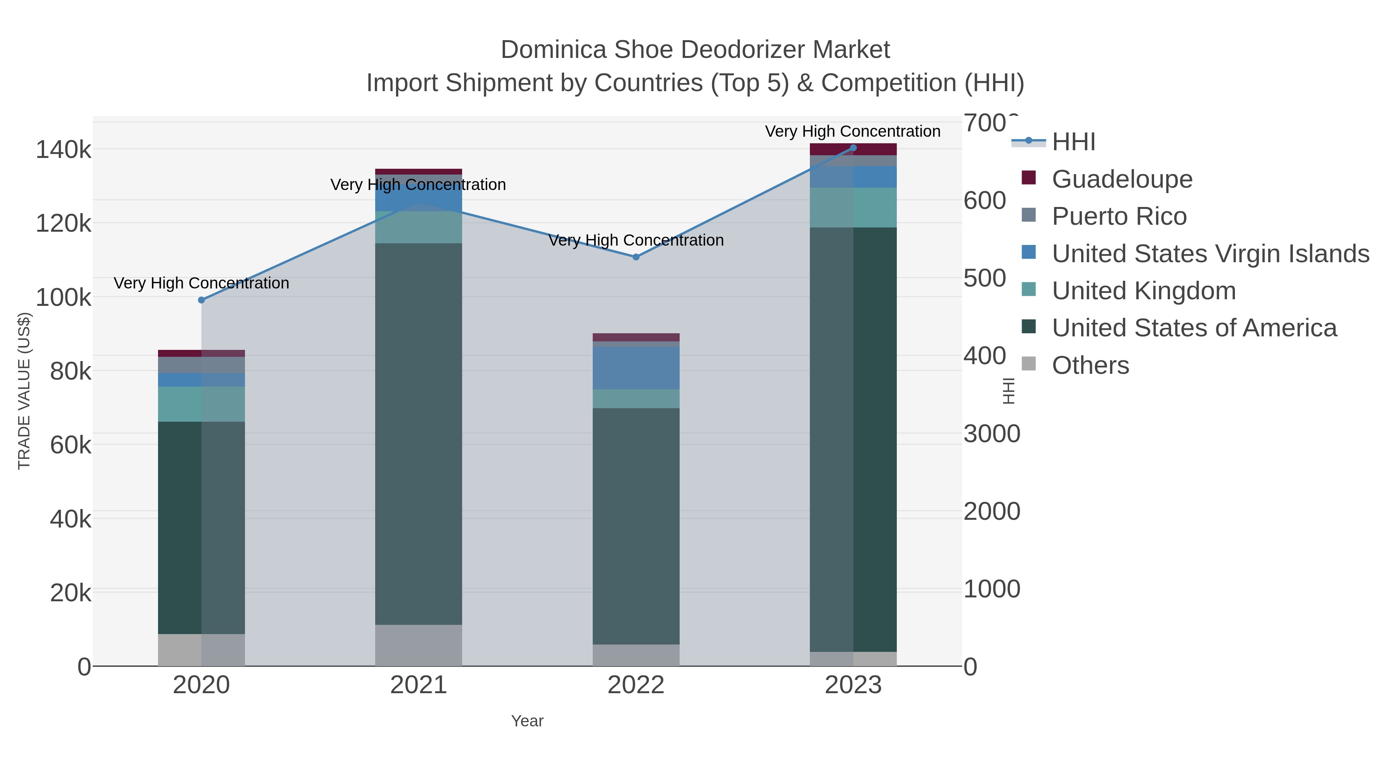
Task: Click the rotated HHI right axis title
Action: 1009,391
